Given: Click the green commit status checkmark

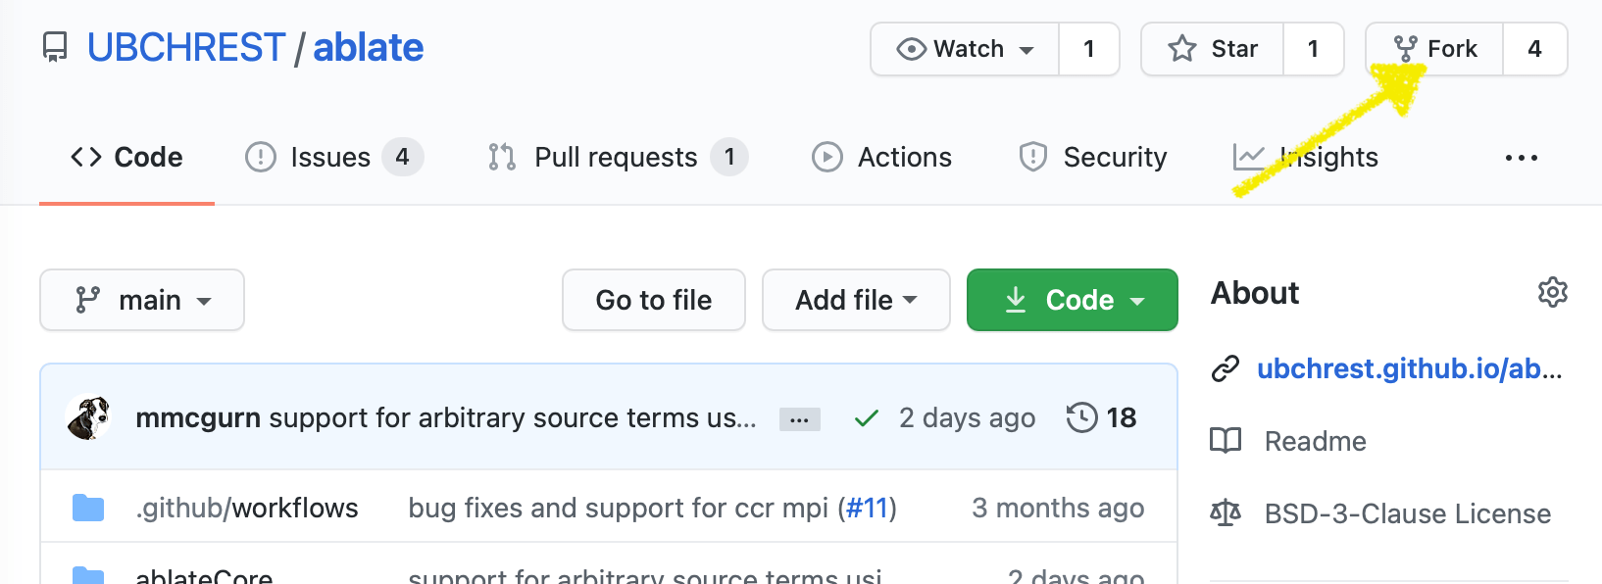Looking at the screenshot, I should coord(866,418).
